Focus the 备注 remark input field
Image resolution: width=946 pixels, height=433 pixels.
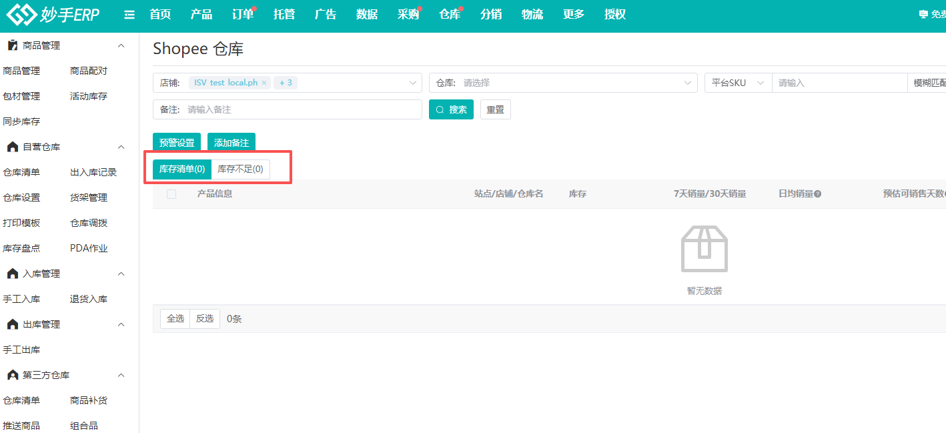click(288, 109)
